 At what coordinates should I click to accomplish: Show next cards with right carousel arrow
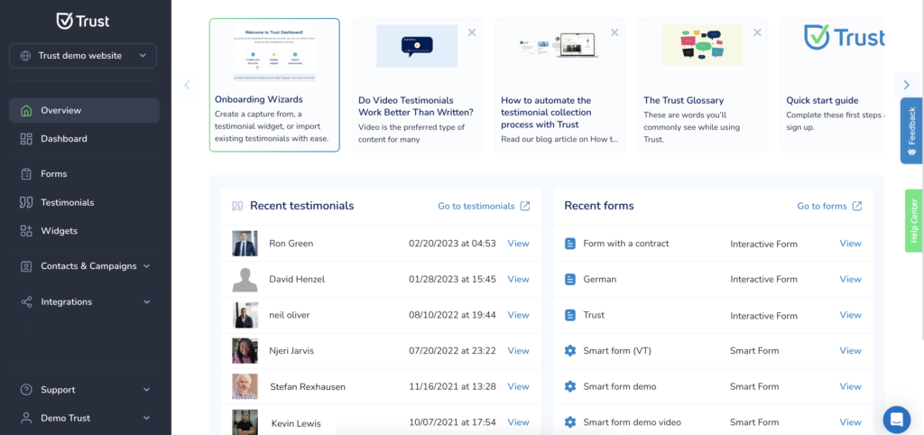click(906, 85)
